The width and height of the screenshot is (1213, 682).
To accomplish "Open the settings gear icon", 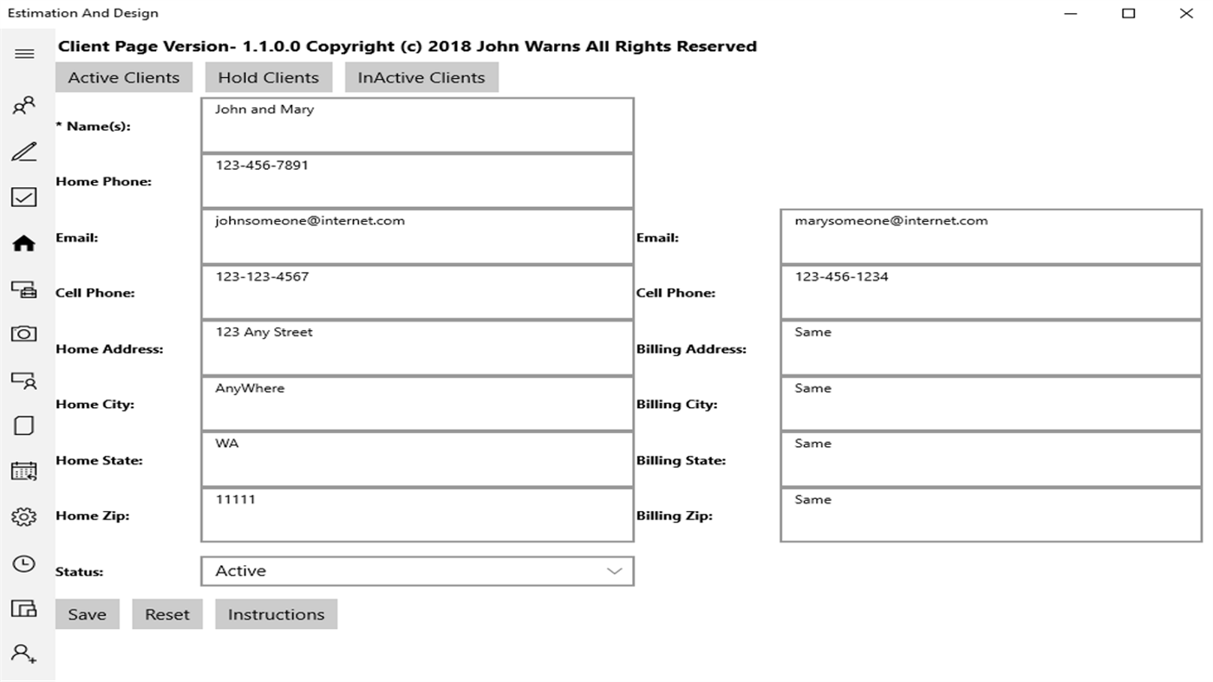I will pos(24,516).
